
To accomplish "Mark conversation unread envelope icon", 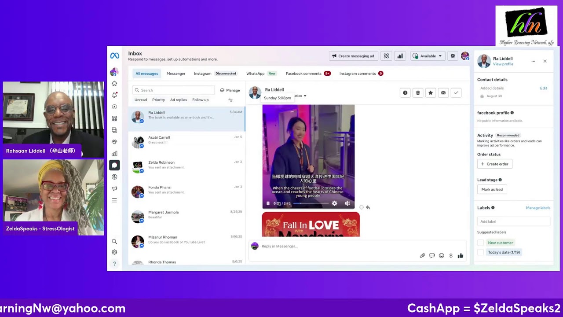I will pos(443,93).
